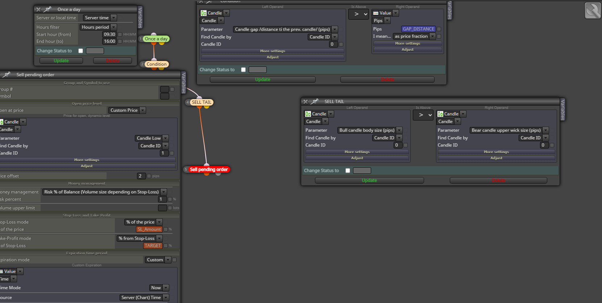602x303 pixels.
Task: Click the orange output dot of the SELL TAIL node
Action: click(x=199, y=107)
